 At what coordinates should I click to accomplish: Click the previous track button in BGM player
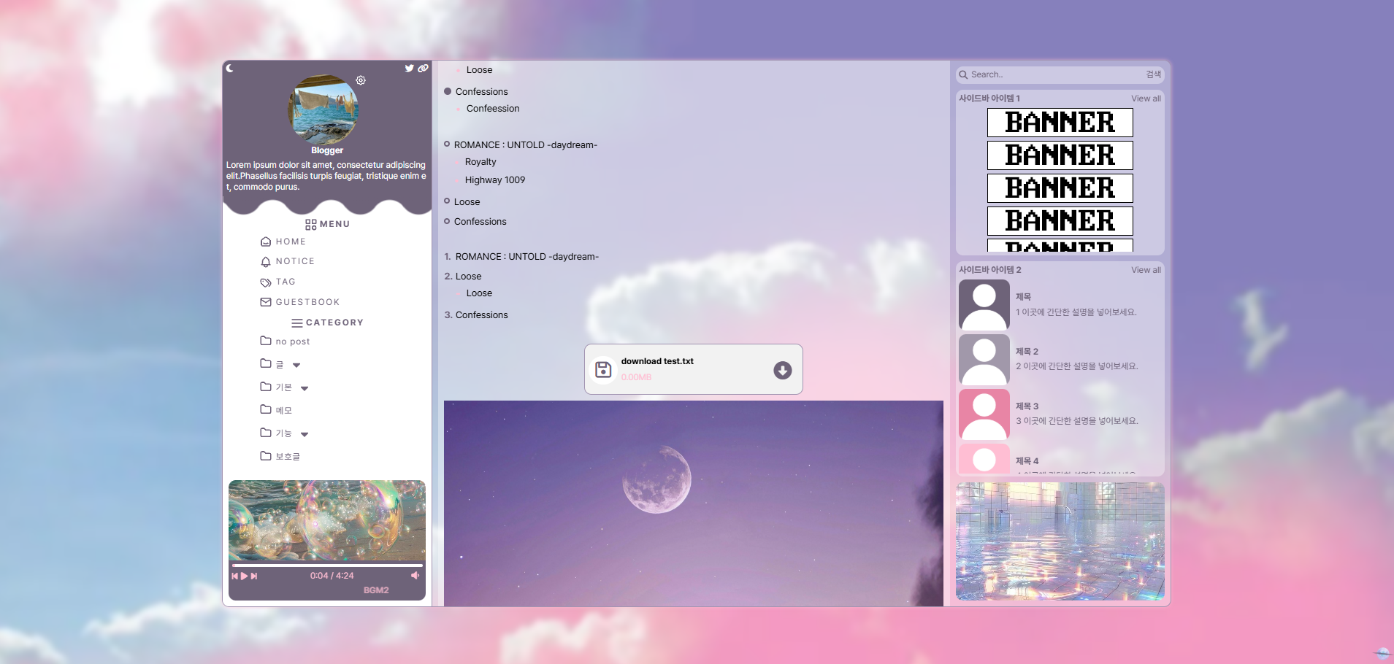235,576
